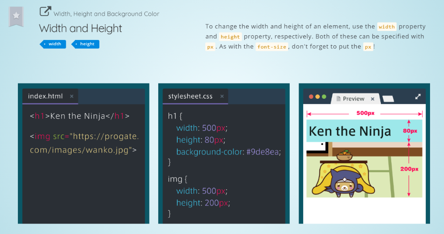Screen dimensions: 444x234
Task: Click the 'Ken the Ninja' heading in preview
Action: click(350, 131)
